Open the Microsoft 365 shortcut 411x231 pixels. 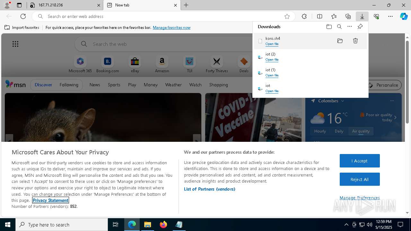click(80, 64)
